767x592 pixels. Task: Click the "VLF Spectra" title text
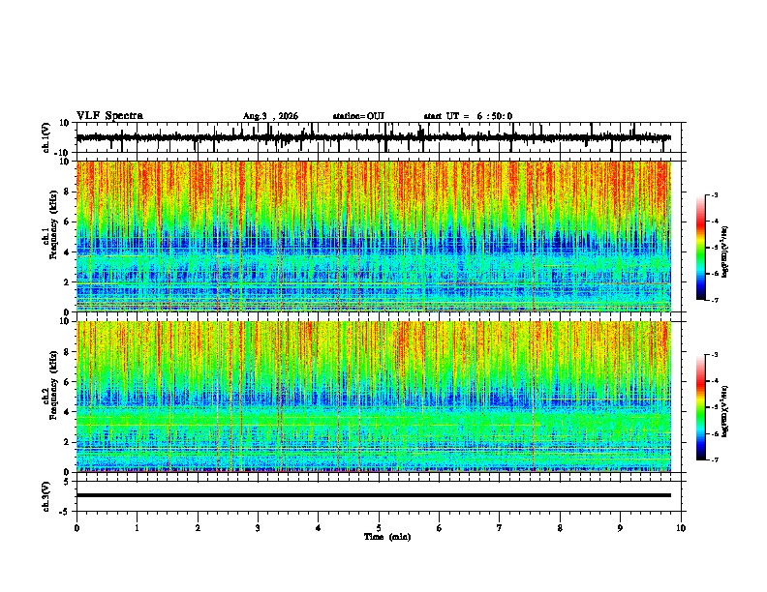[109, 115]
